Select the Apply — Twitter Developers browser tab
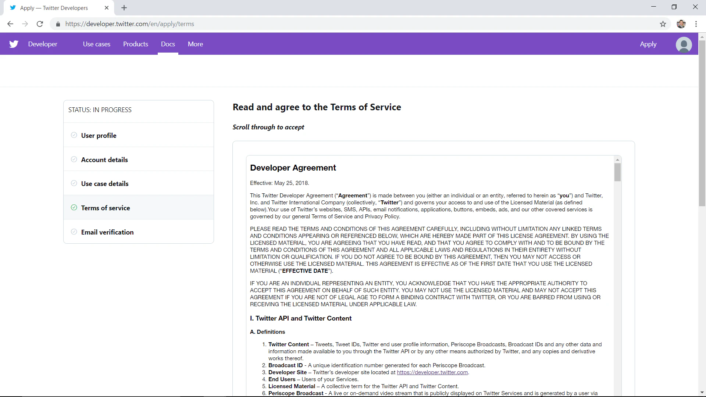706x397 pixels. click(59, 8)
